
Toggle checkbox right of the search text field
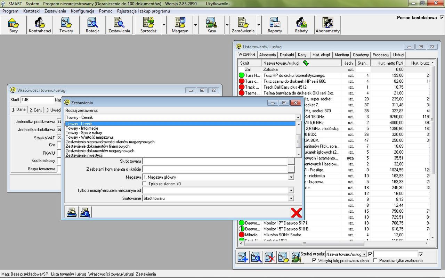point(421,254)
